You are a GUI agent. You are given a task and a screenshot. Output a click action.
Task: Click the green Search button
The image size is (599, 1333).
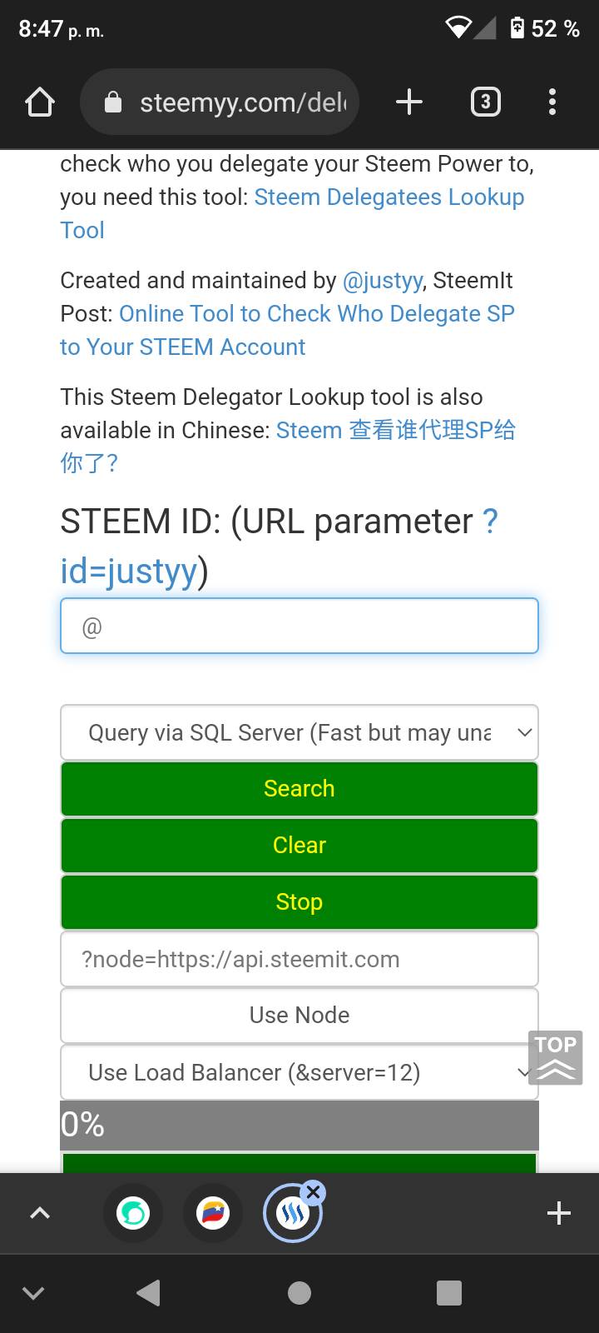(299, 788)
